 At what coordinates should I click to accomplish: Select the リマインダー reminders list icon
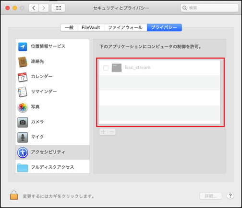[x=23, y=92]
